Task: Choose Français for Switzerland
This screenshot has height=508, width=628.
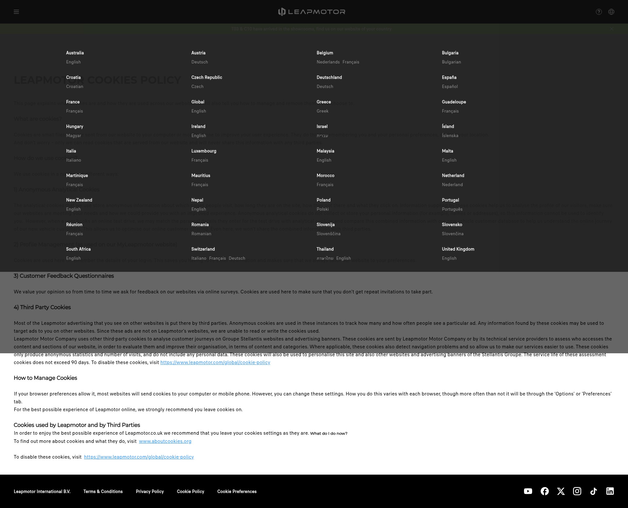Action: [218, 258]
